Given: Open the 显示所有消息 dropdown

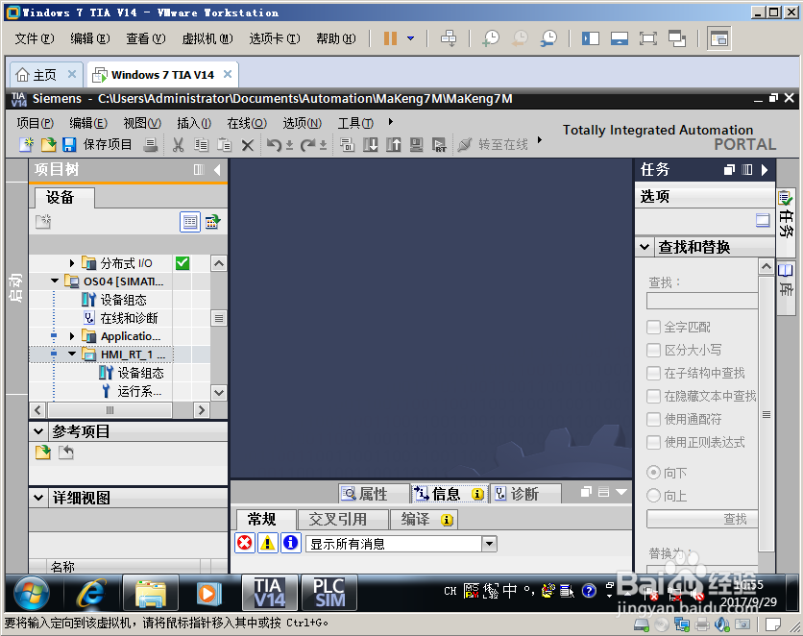Looking at the screenshot, I should pyautogui.click(x=490, y=544).
